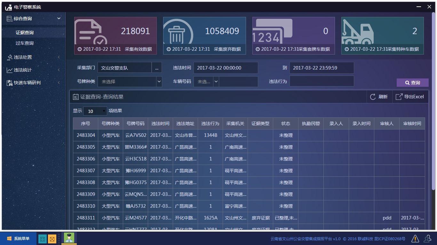Click the 刷新 refresh icon

(x=373, y=97)
